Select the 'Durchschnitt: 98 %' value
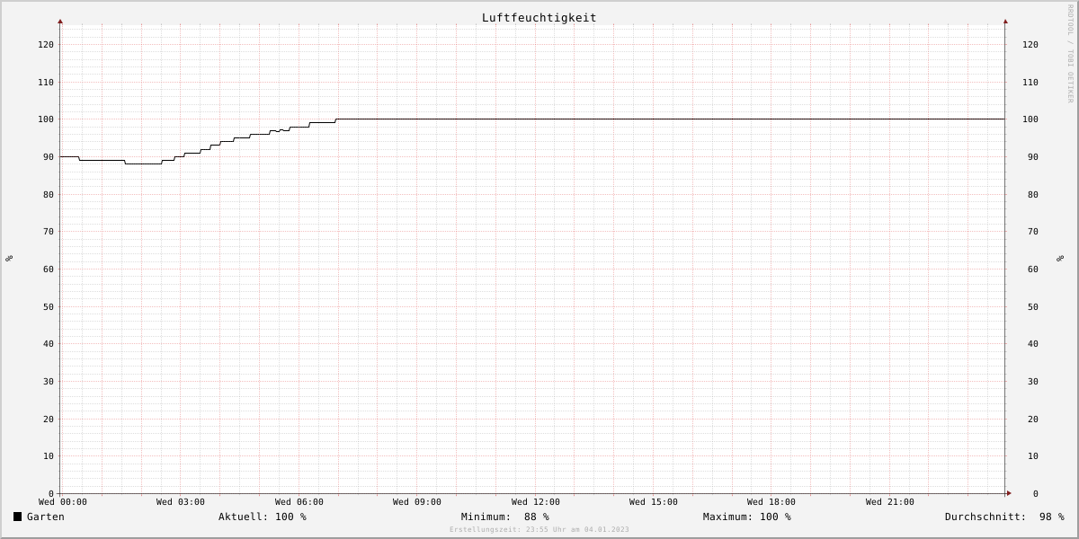 click(x=1004, y=517)
